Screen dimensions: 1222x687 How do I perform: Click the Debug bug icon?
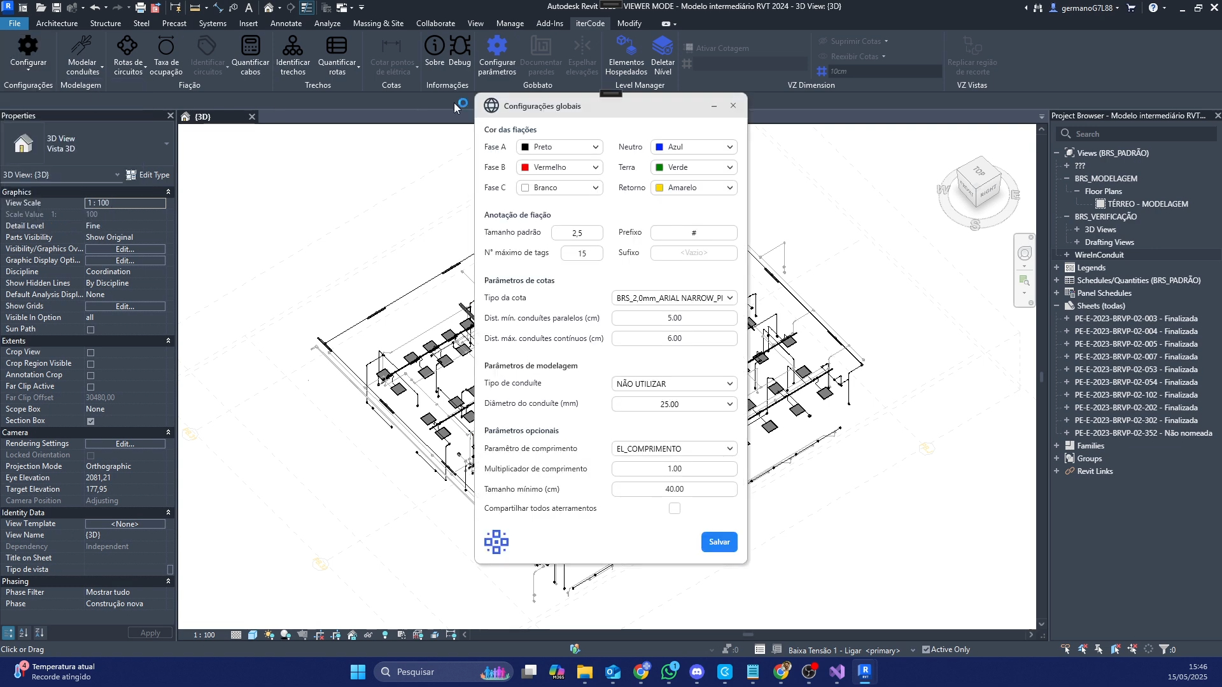coord(460,46)
